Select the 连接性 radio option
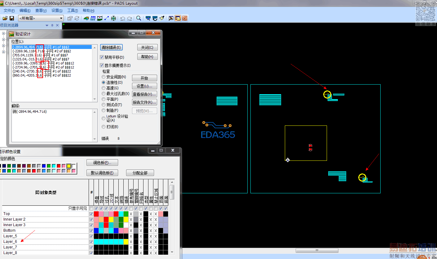The height and width of the screenshot is (259, 437). coord(104,82)
